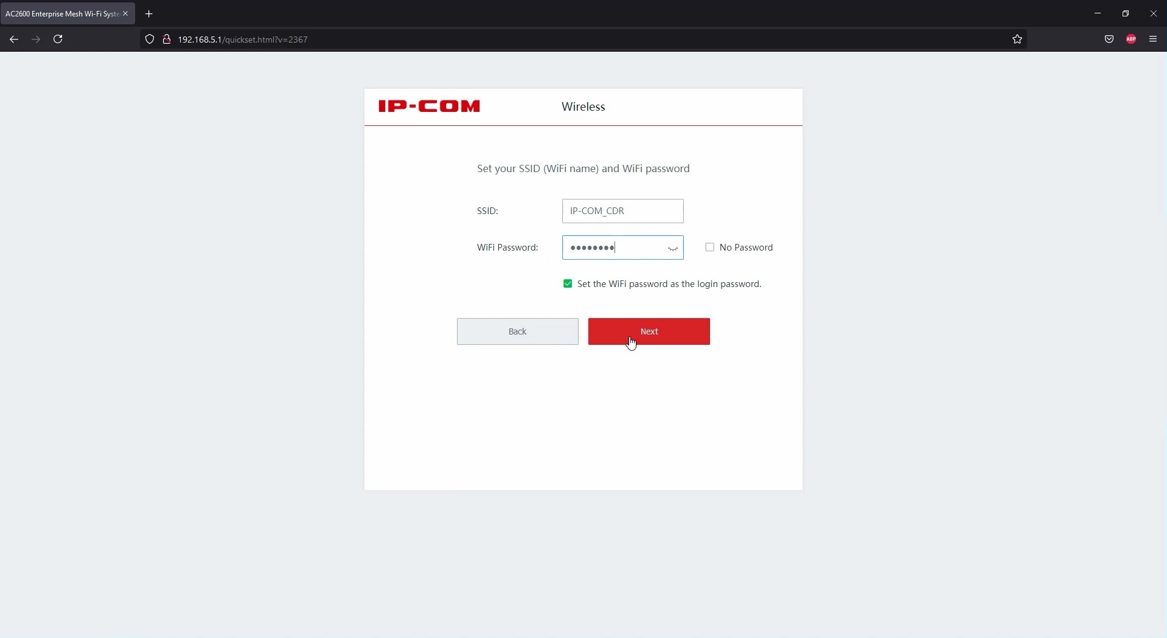Click the IP-COM logo
This screenshot has height=638, width=1167.
point(430,106)
